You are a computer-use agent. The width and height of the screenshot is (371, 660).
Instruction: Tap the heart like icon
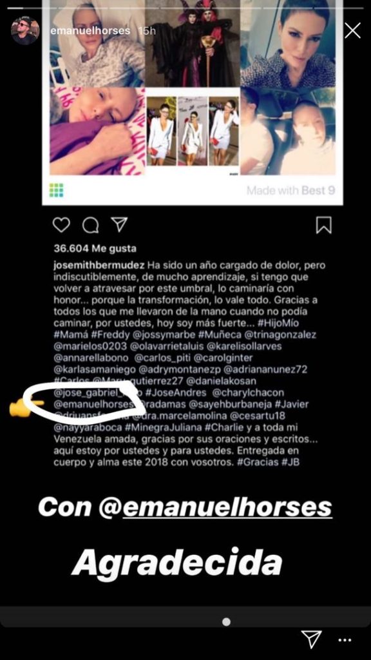coord(61,225)
